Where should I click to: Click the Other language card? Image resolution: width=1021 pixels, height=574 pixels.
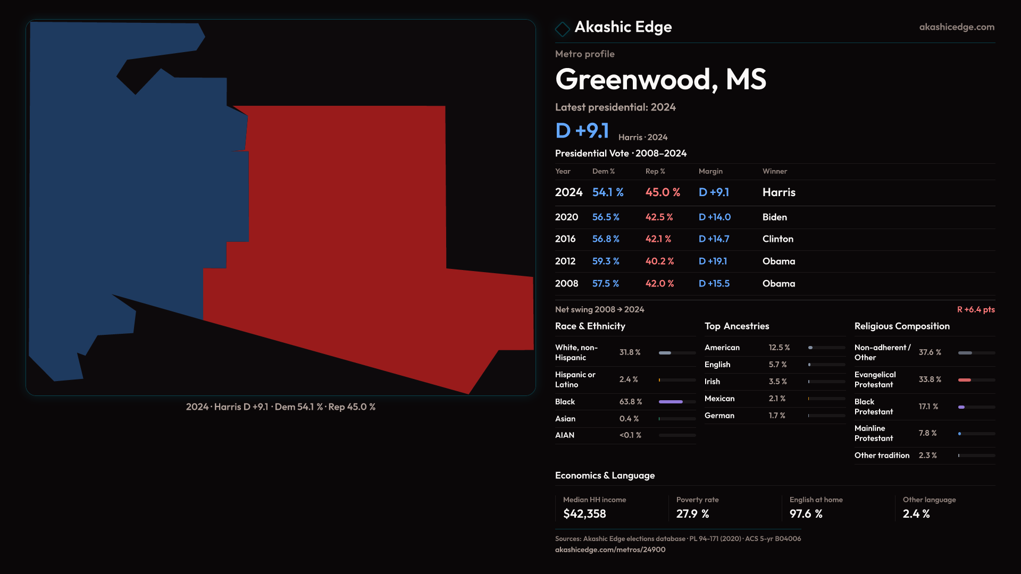point(947,508)
